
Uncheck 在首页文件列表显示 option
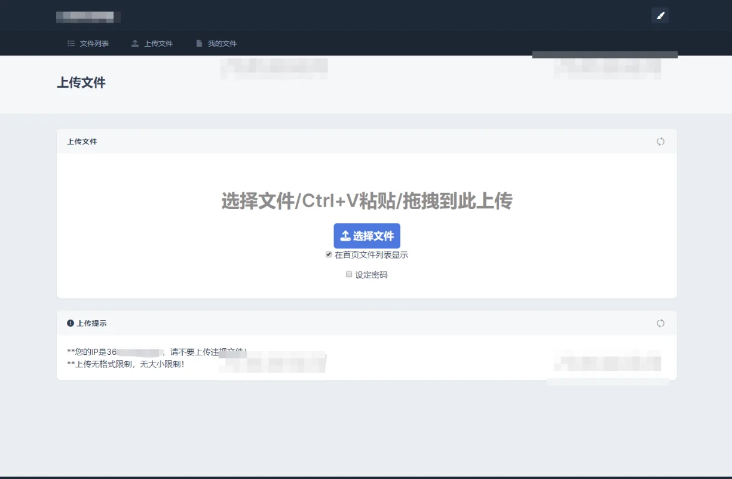(x=329, y=254)
